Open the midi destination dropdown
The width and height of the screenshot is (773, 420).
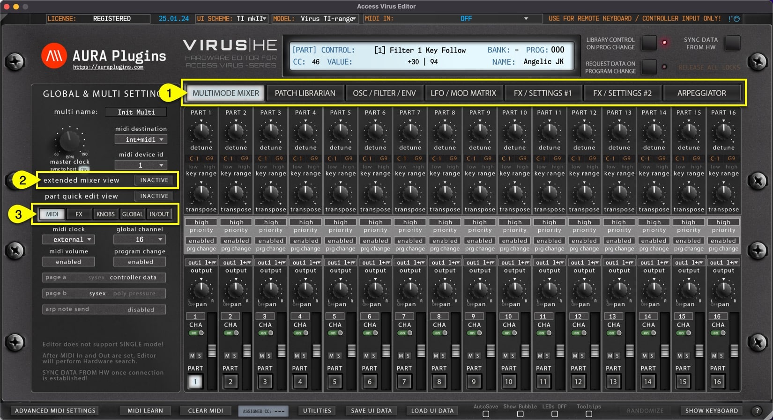[141, 140]
